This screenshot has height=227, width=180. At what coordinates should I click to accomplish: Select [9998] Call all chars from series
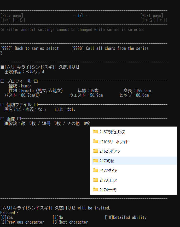tap(110, 48)
